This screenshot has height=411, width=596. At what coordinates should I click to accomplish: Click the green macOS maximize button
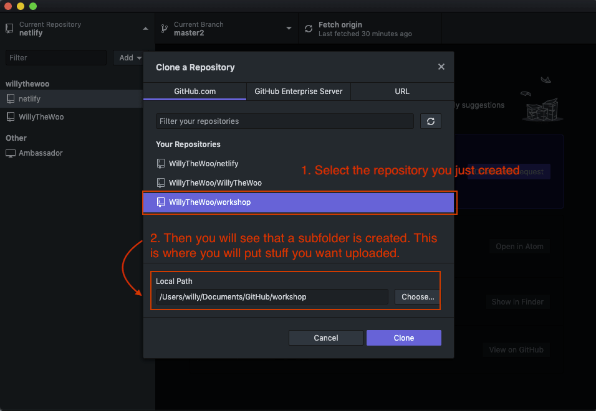33,6
